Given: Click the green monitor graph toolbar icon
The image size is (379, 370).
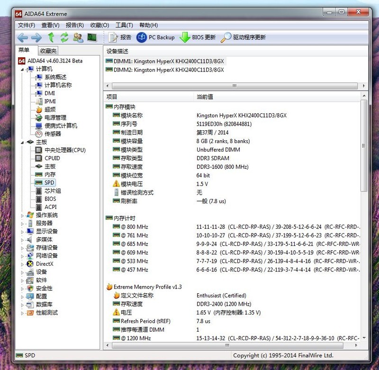Looking at the screenshot, I should pos(92,37).
